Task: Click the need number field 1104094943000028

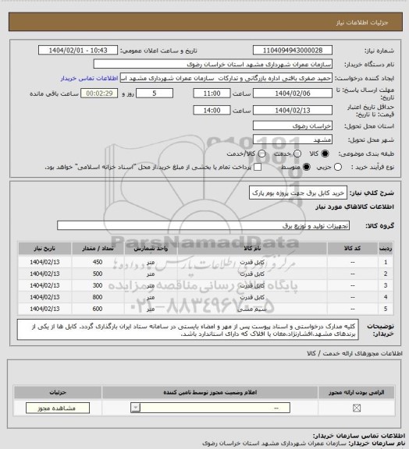Action: (x=293, y=51)
